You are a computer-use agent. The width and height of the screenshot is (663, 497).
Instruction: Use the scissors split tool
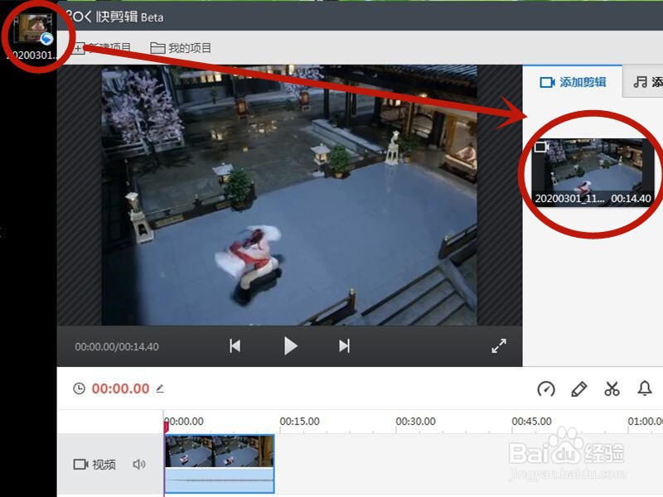click(612, 388)
